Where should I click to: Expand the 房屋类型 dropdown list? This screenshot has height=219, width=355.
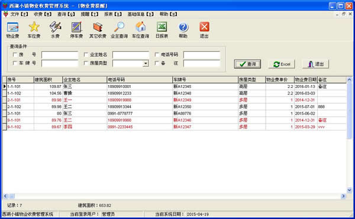146,63
